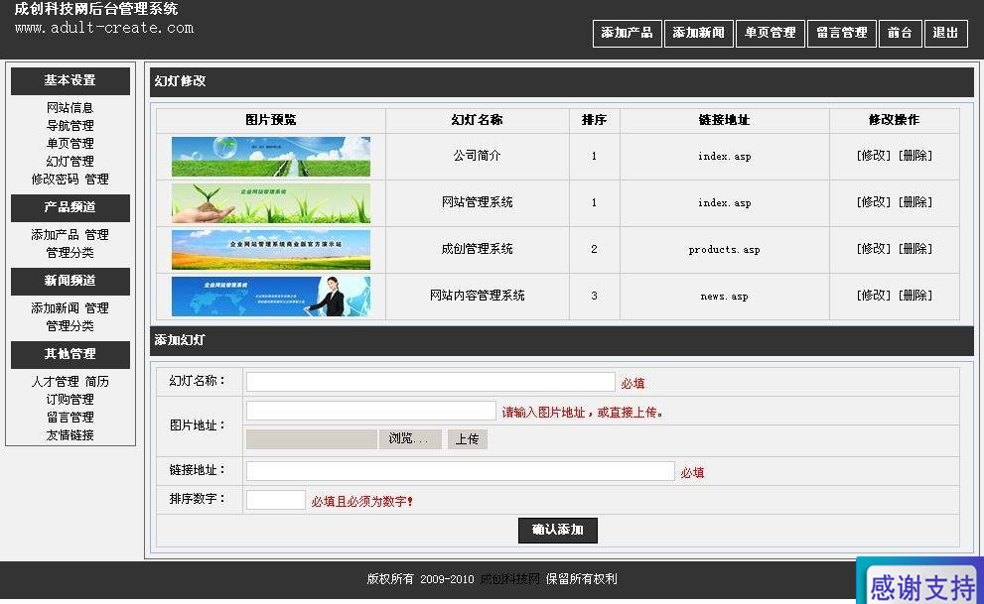Click [修改] for the 网站内容管理系统 row

click(874, 296)
